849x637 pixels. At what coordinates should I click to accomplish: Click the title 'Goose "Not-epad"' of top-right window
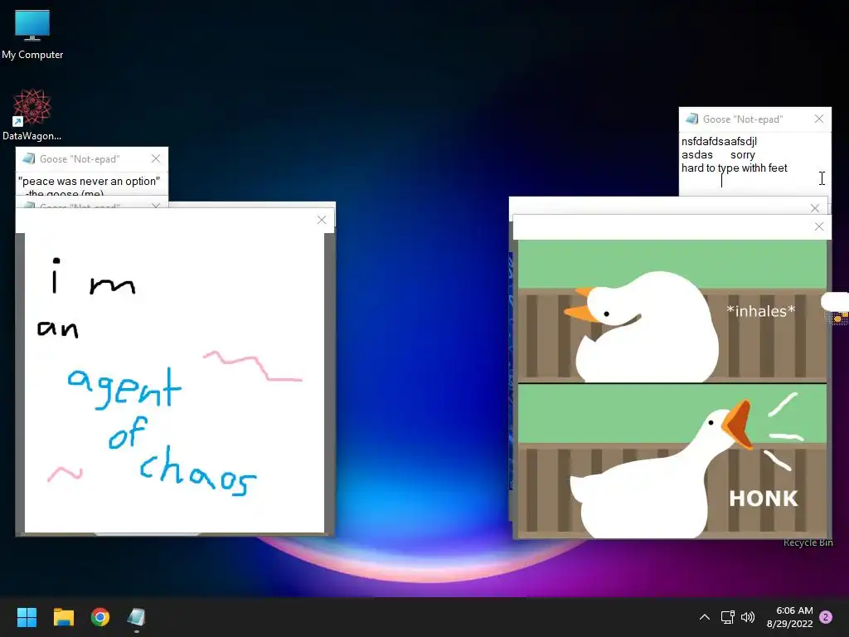coord(743,119)
